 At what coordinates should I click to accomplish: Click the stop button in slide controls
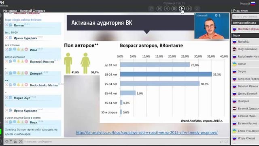(174, 9)
